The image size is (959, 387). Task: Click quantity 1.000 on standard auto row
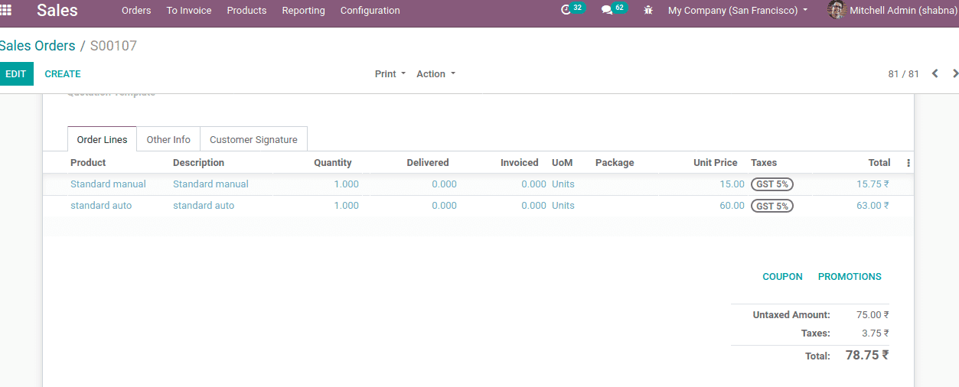click(346, 206)
